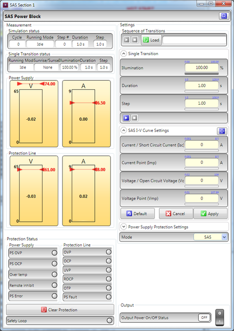Toggle the Output Power On/Off Status OFF indicator

pyautogui.click(x=204, y=318)
